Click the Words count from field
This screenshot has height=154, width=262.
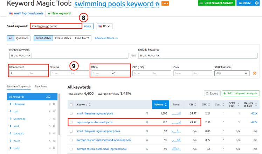tap(19, 73)
